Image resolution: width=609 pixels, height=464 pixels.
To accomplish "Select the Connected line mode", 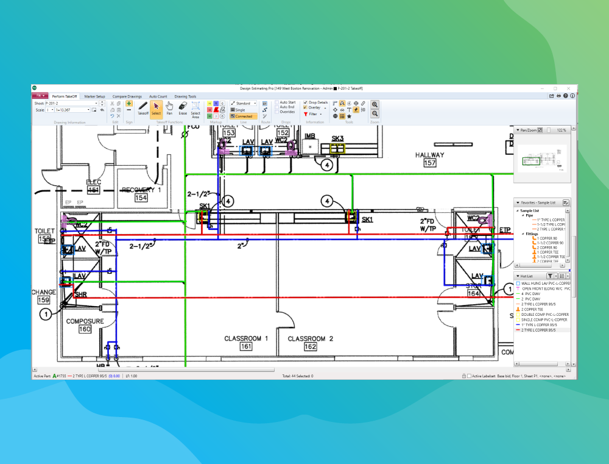I will pos(244,116).
